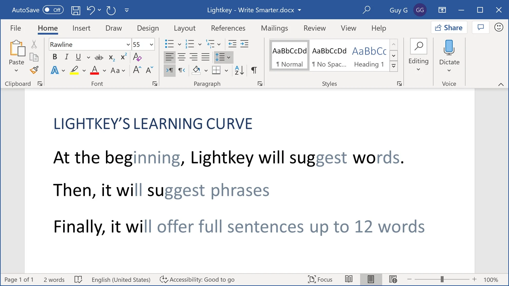This screenshot has height=286, width=509.
Task: Open the Insert ribbon tab
Action: [x=81, y=28]
